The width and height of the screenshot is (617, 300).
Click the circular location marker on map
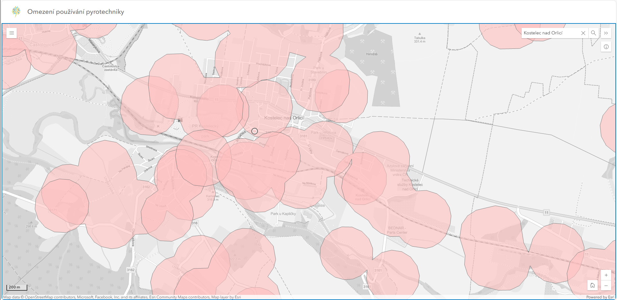(255, 131)
